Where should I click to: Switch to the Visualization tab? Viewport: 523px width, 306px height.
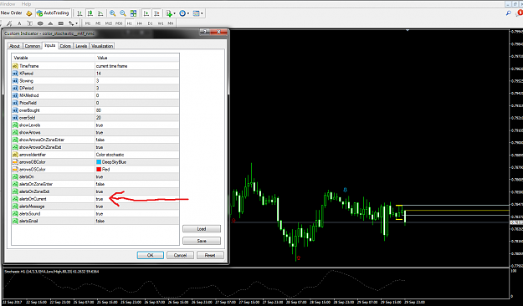(x=102, y=46)
